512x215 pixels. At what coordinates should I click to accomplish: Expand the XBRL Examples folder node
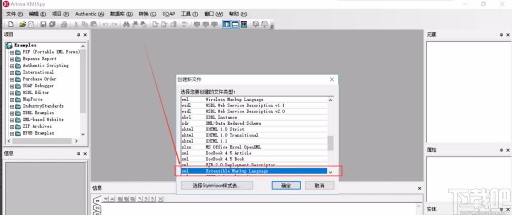12,113
